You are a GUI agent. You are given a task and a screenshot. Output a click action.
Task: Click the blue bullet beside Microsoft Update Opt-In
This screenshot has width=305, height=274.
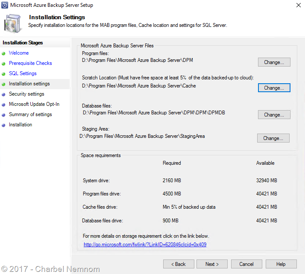point(3,105)
